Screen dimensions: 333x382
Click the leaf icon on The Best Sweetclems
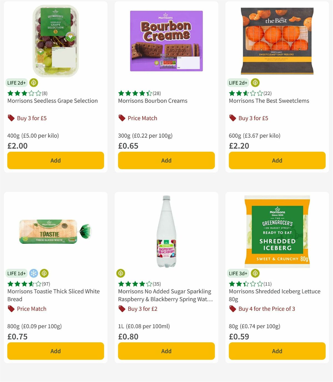coord(255,83)
